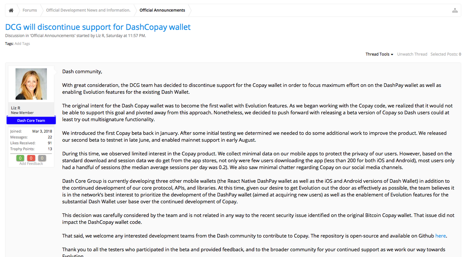Click the Likes Received count
462x257 pixels.
coord(49,143)
